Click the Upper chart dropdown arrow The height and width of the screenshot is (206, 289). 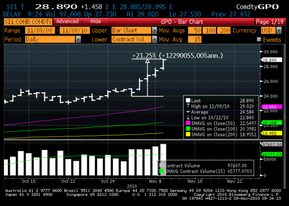tap(154, 30)
